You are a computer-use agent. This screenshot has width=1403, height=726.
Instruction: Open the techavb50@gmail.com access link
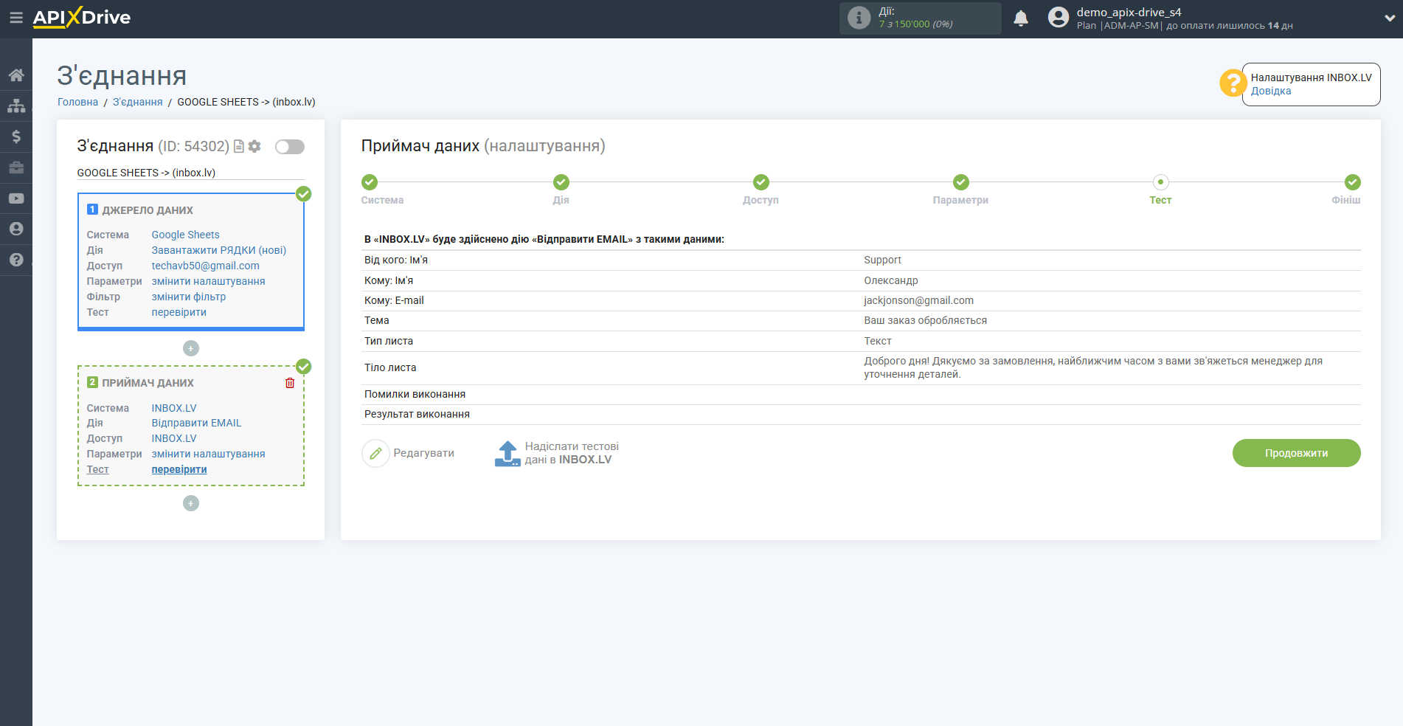(x=206, y=266)
